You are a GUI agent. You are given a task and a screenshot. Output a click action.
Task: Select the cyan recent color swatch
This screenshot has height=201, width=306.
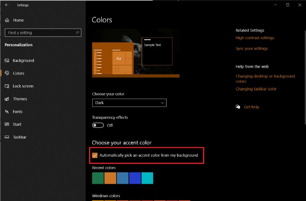tap(147, 178)
